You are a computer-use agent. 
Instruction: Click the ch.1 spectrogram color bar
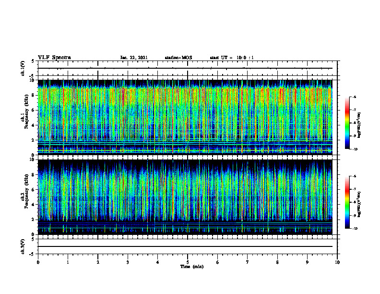click(x=347, y=123)
